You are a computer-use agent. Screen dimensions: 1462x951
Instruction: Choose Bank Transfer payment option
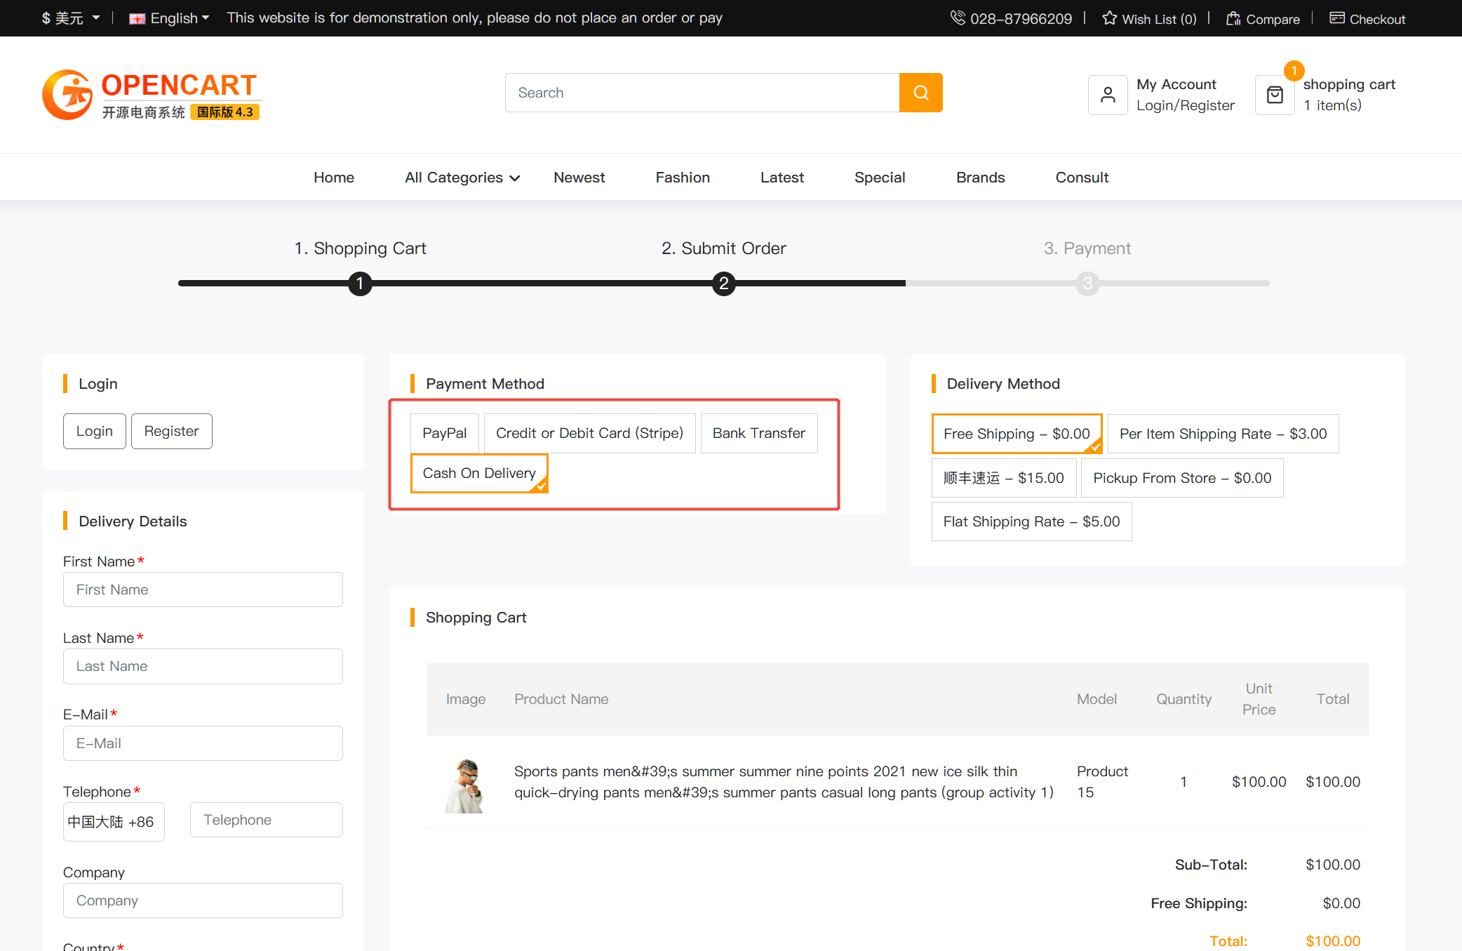(758, 433)
